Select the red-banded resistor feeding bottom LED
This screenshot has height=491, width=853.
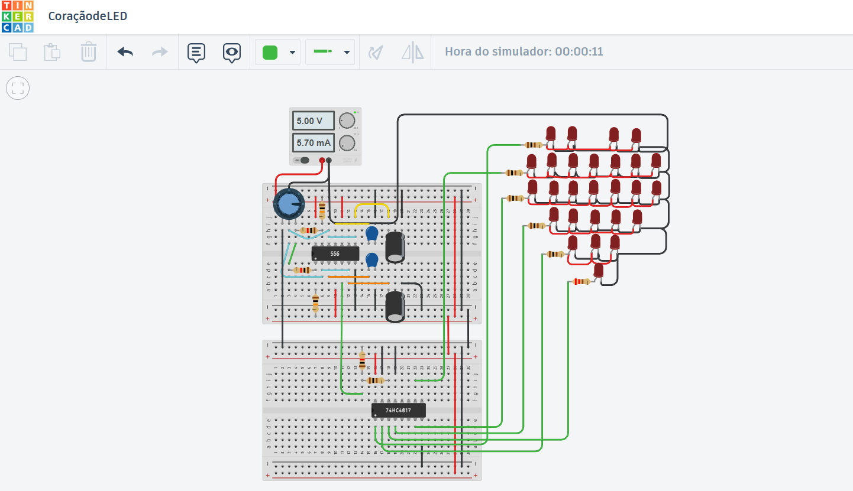click(x=581, y=282)
